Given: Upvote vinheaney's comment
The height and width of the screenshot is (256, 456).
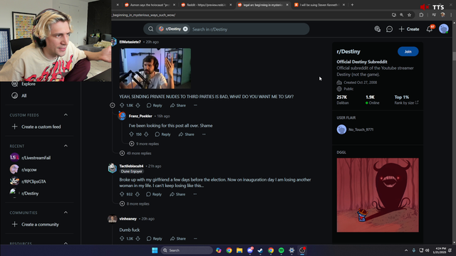Looking at the screenshot, I should pyautogui.click(x=122, y=239).
